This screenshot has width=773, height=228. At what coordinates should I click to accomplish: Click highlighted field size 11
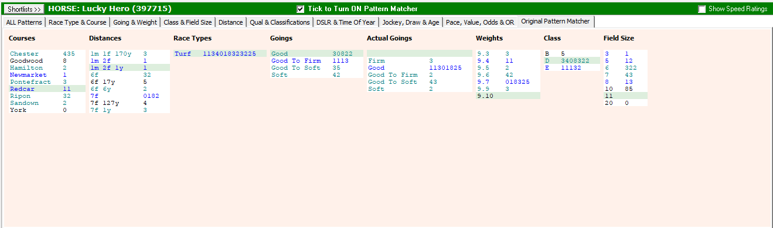click(x=625, y=96)
